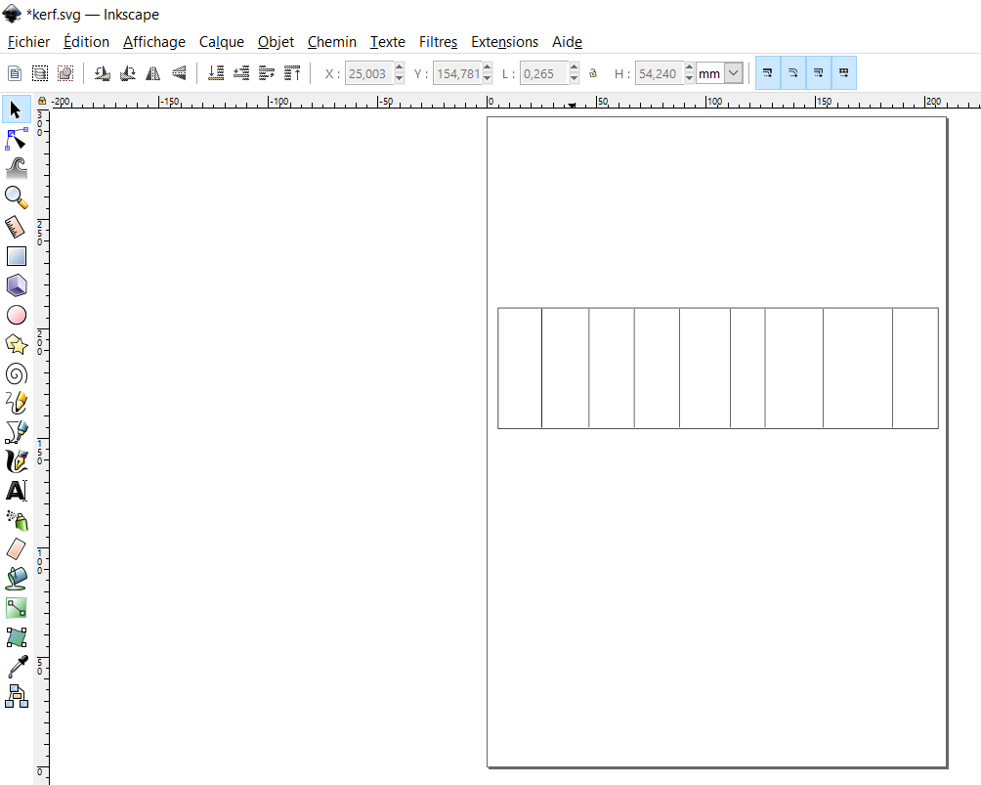Select the Calligraphy tool
981x785 pixels.
[x=17, y=461]
